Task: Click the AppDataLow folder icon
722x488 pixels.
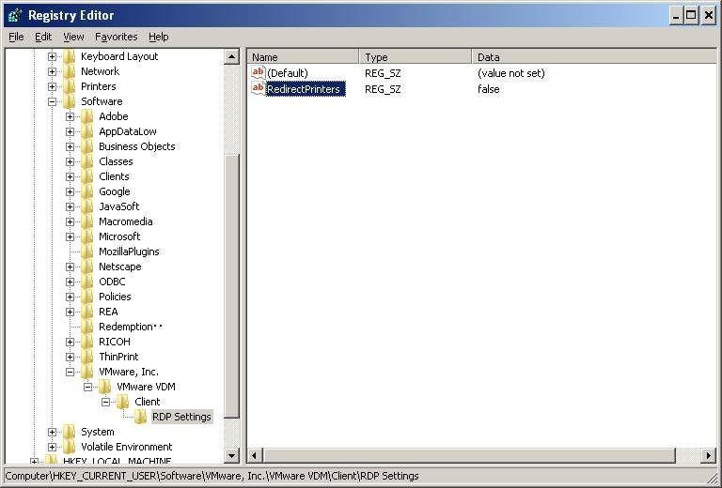Action: coord(87,131)
